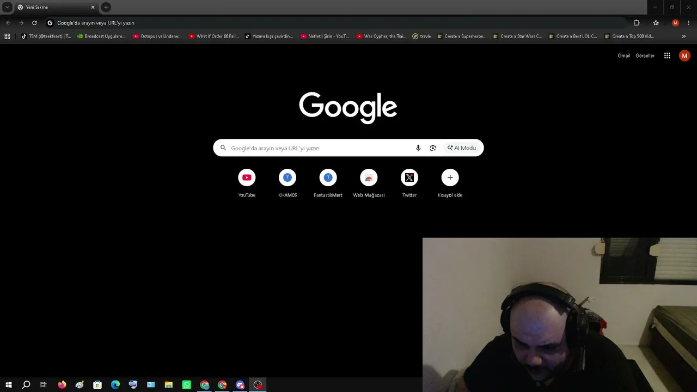Image resolution: width=697 pixels, height=392 pixels.
Task: Show hidden bookmarks with the chevron
Action: pyautogui.click(x=684, y=36)
